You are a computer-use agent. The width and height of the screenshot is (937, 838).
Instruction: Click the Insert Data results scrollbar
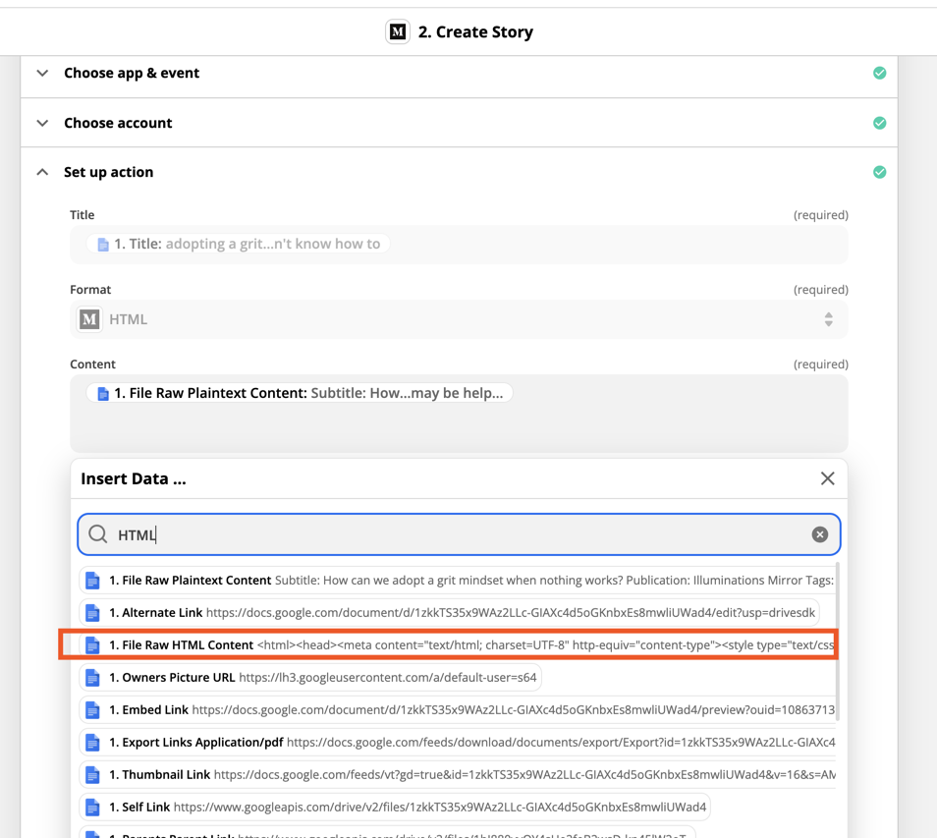coord(838,641)
